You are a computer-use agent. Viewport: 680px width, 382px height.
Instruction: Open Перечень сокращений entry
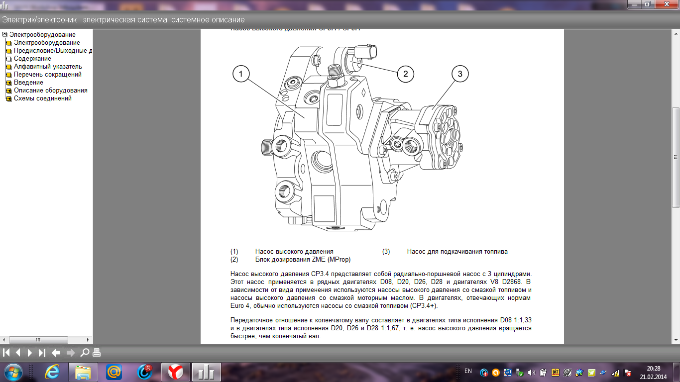click(48, 75)
